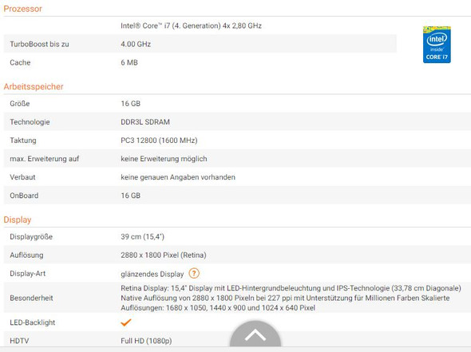The height and width of the screenshot is (352, 471).
Task: Click the TurboBoost bis zu label
Action: 39,44
